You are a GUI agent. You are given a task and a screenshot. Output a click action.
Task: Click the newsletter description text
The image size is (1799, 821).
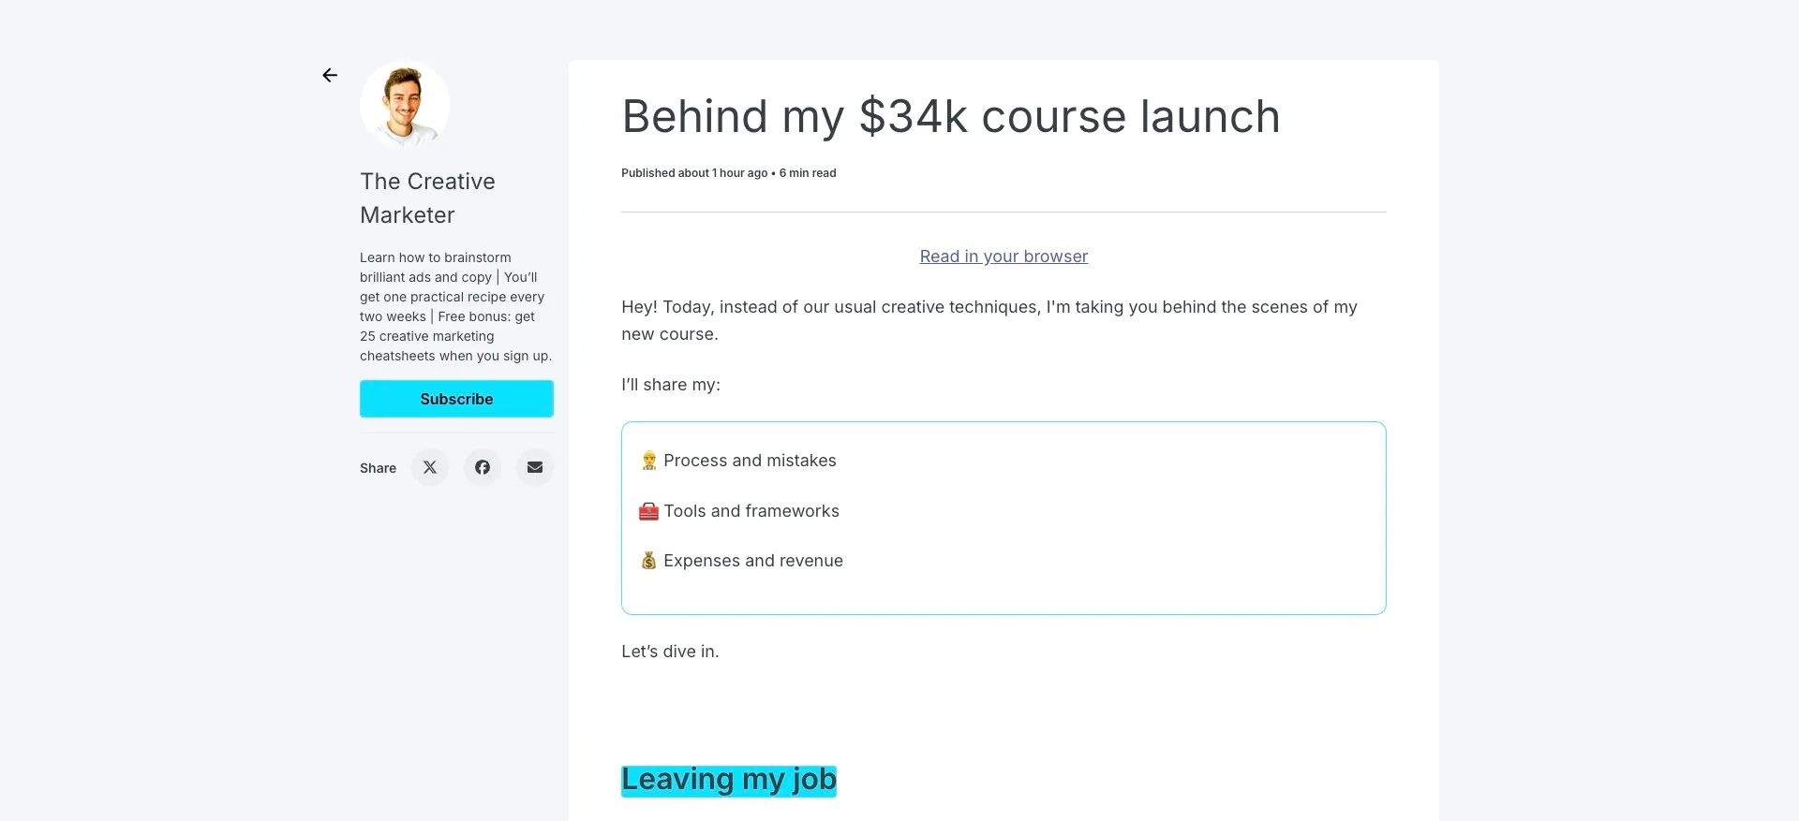tap(455, 306)
